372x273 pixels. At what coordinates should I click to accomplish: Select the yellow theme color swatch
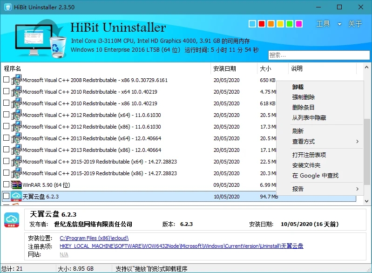point(280,24)
